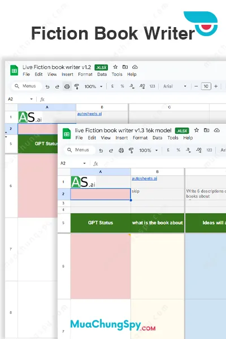This screenshot has width=226, height=339.
Task: Open zoom dropdown in v1.2 window
Action: [101, 86]
